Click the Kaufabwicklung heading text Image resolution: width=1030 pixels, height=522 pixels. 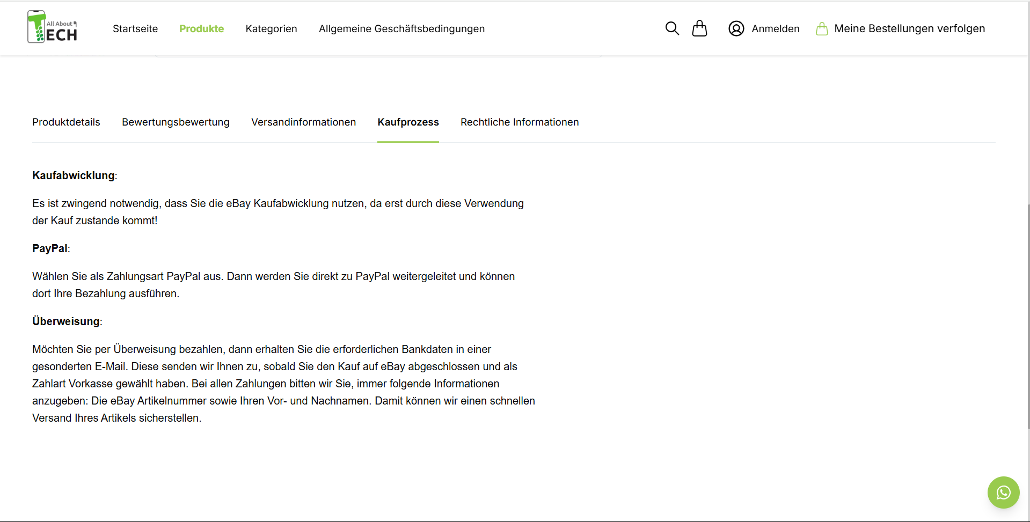point(74,175)
